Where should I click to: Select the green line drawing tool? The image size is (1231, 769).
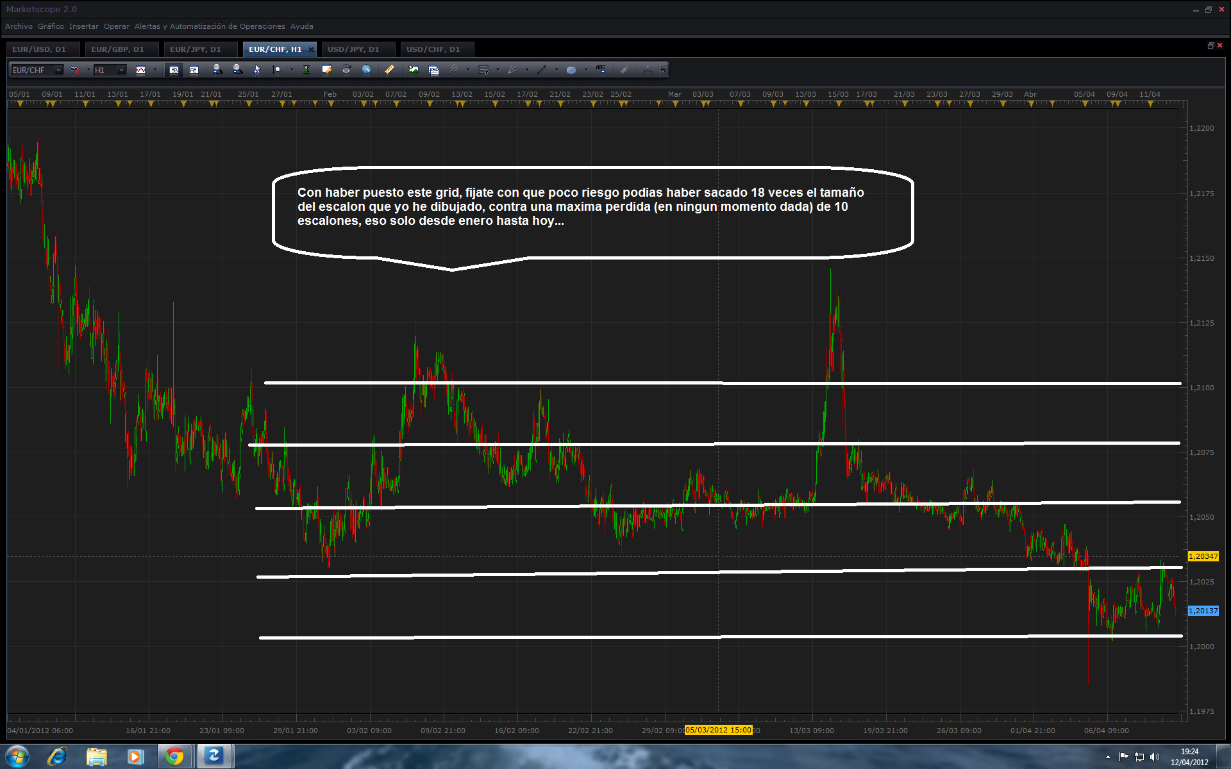coord(542,70)
